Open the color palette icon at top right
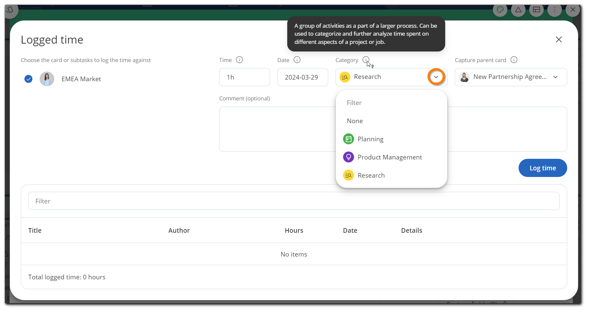The image size is (589, 312). (x=500, y=10)
